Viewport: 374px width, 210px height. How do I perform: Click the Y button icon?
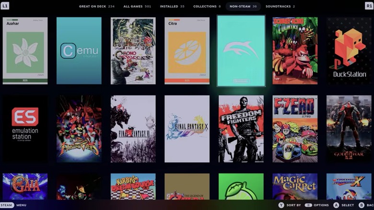(x=281, y=205)
